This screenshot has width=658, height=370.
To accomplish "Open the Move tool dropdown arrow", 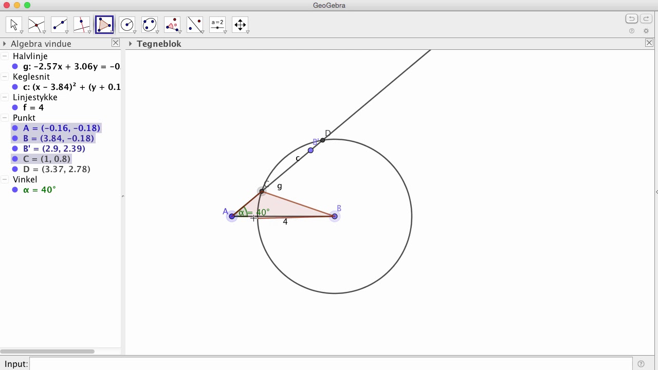I will [21, 32].
